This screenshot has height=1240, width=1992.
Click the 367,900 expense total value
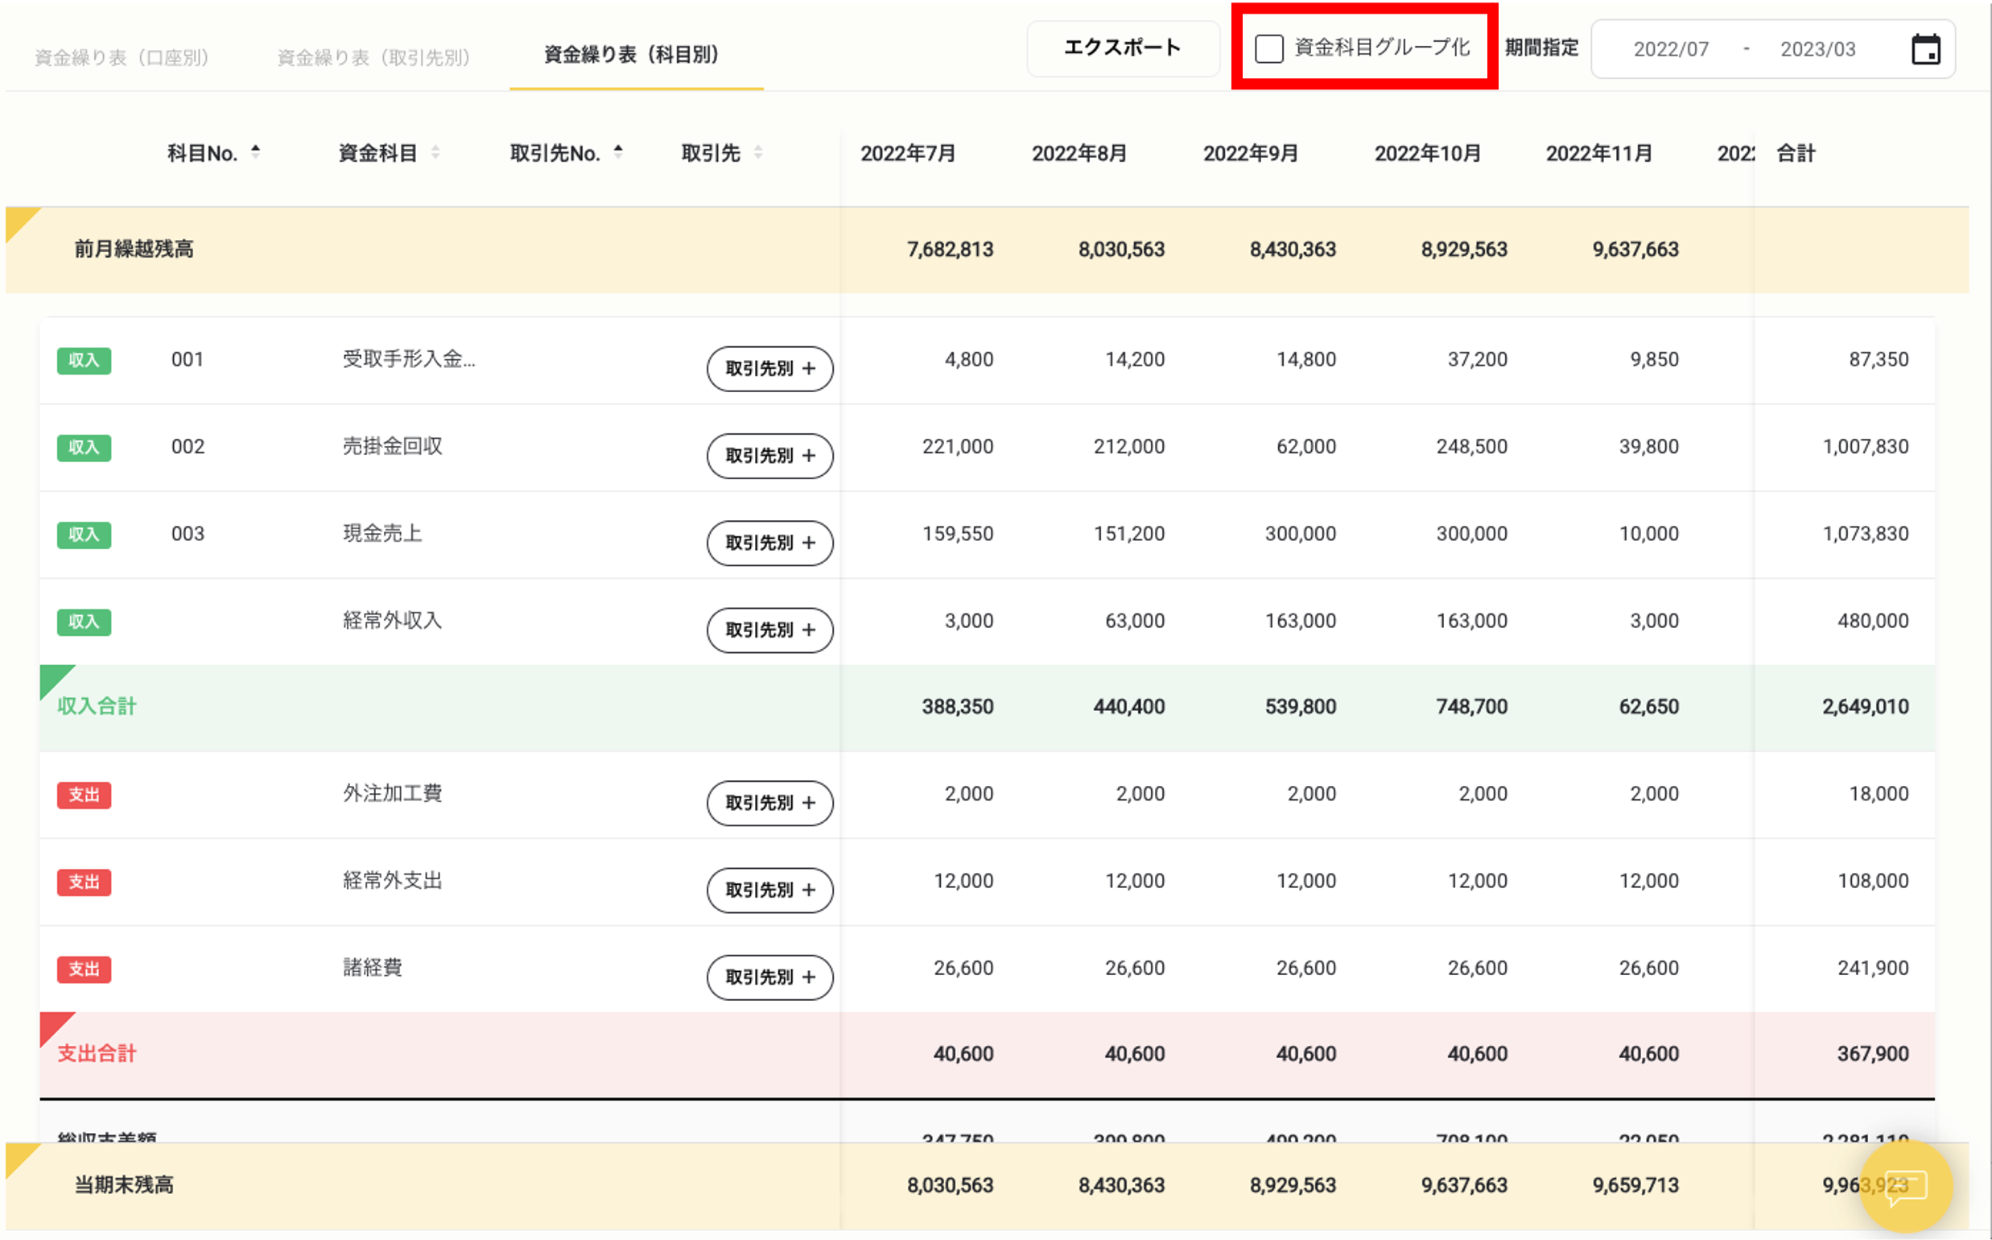(x=1872, y=1054)
